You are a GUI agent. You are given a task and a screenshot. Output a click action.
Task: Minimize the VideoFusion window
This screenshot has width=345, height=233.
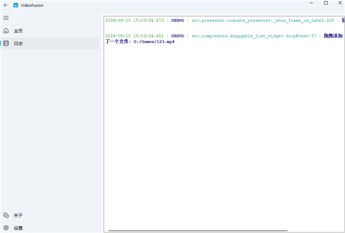312,4
